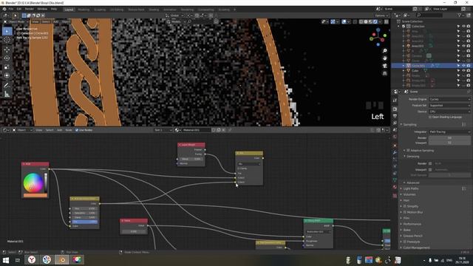
Task: Click the Render samples input field
Action: tap(449, 138)
